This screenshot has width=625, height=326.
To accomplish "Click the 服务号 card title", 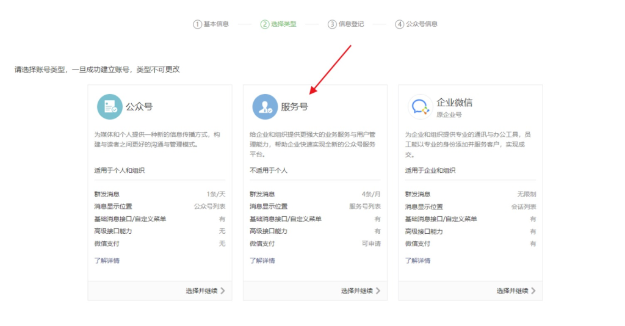I will pyautogui.click(x=295, y=107).
